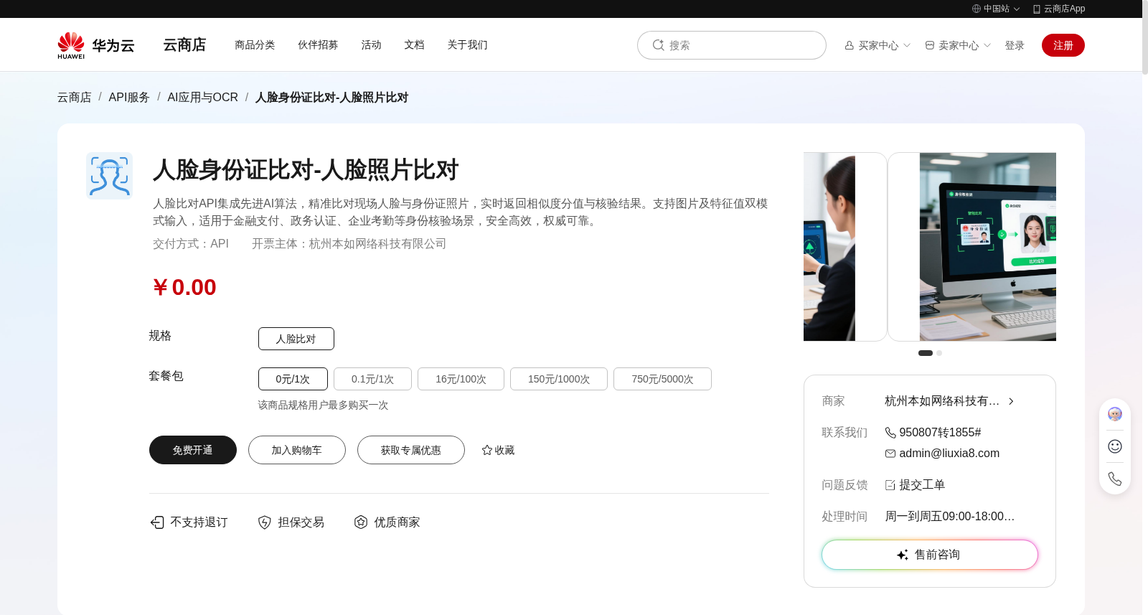Select the 16元/100次 package
Screen dimensions: 1148x615
(x=461, y=379)
